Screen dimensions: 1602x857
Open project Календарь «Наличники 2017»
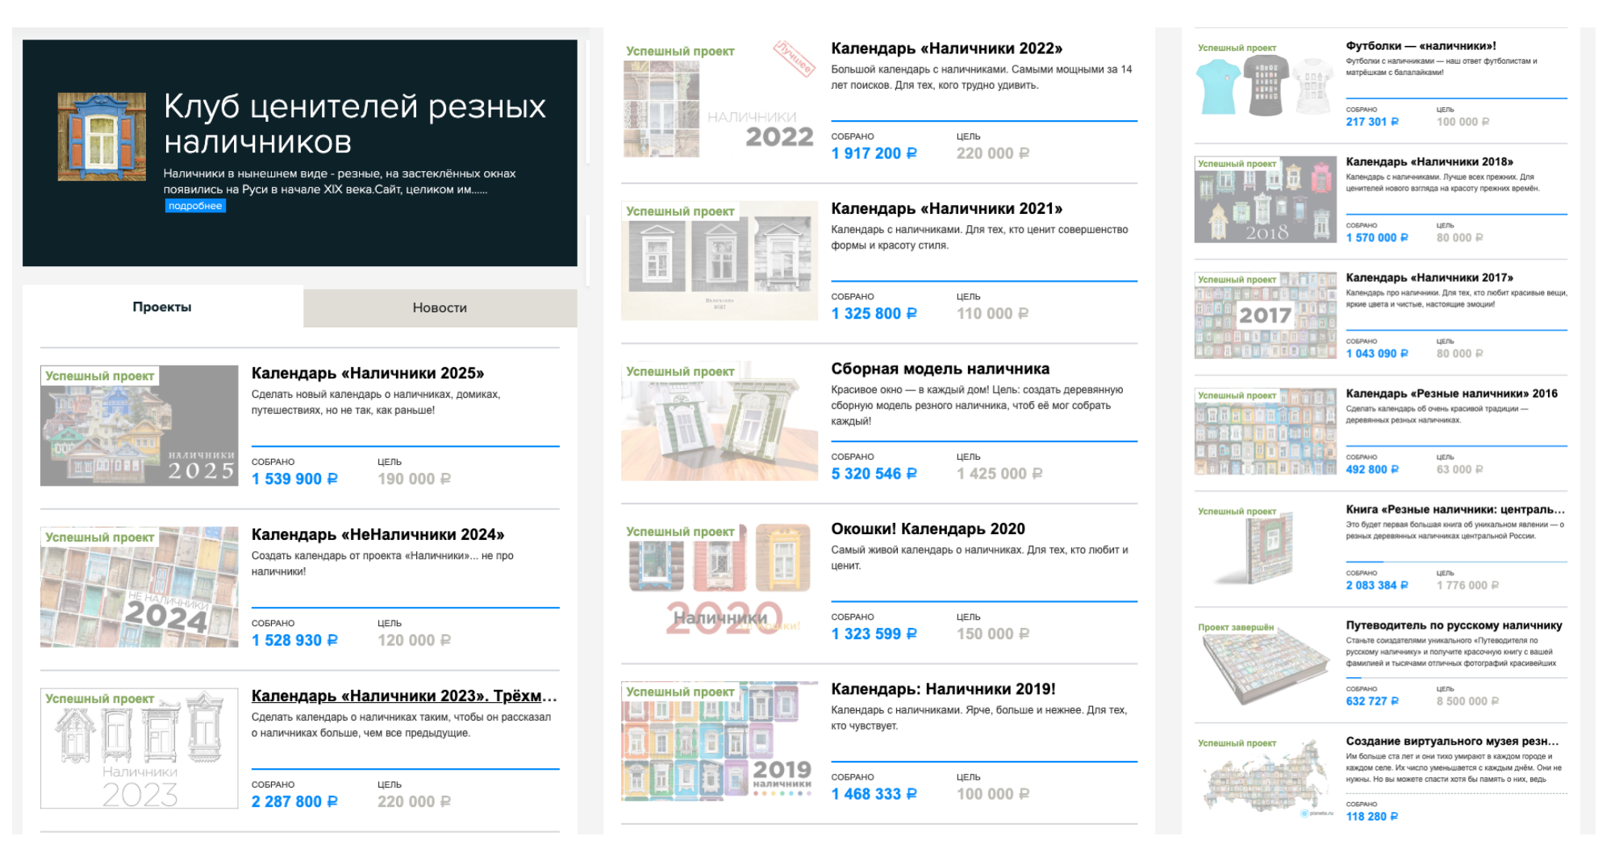[1429, 278]
